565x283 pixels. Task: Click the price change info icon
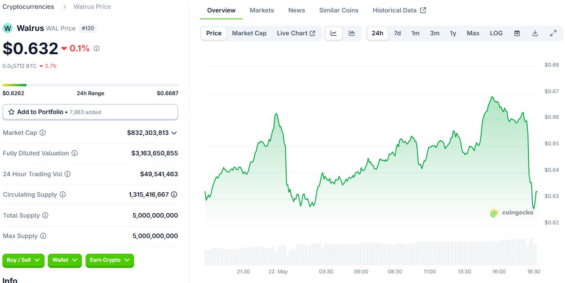[96, 49]
